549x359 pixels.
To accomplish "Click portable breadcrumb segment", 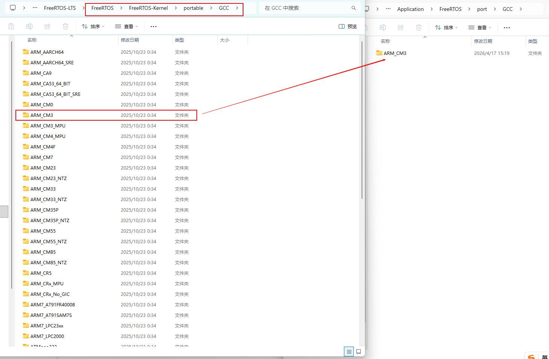I will [193, 8].
